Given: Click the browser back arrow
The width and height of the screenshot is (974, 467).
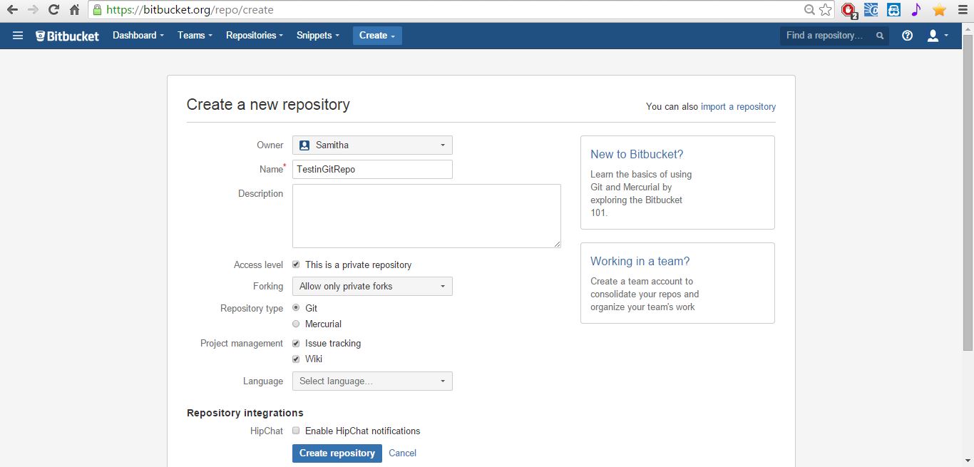Looking at the screenshot, I should coord(12,10).
